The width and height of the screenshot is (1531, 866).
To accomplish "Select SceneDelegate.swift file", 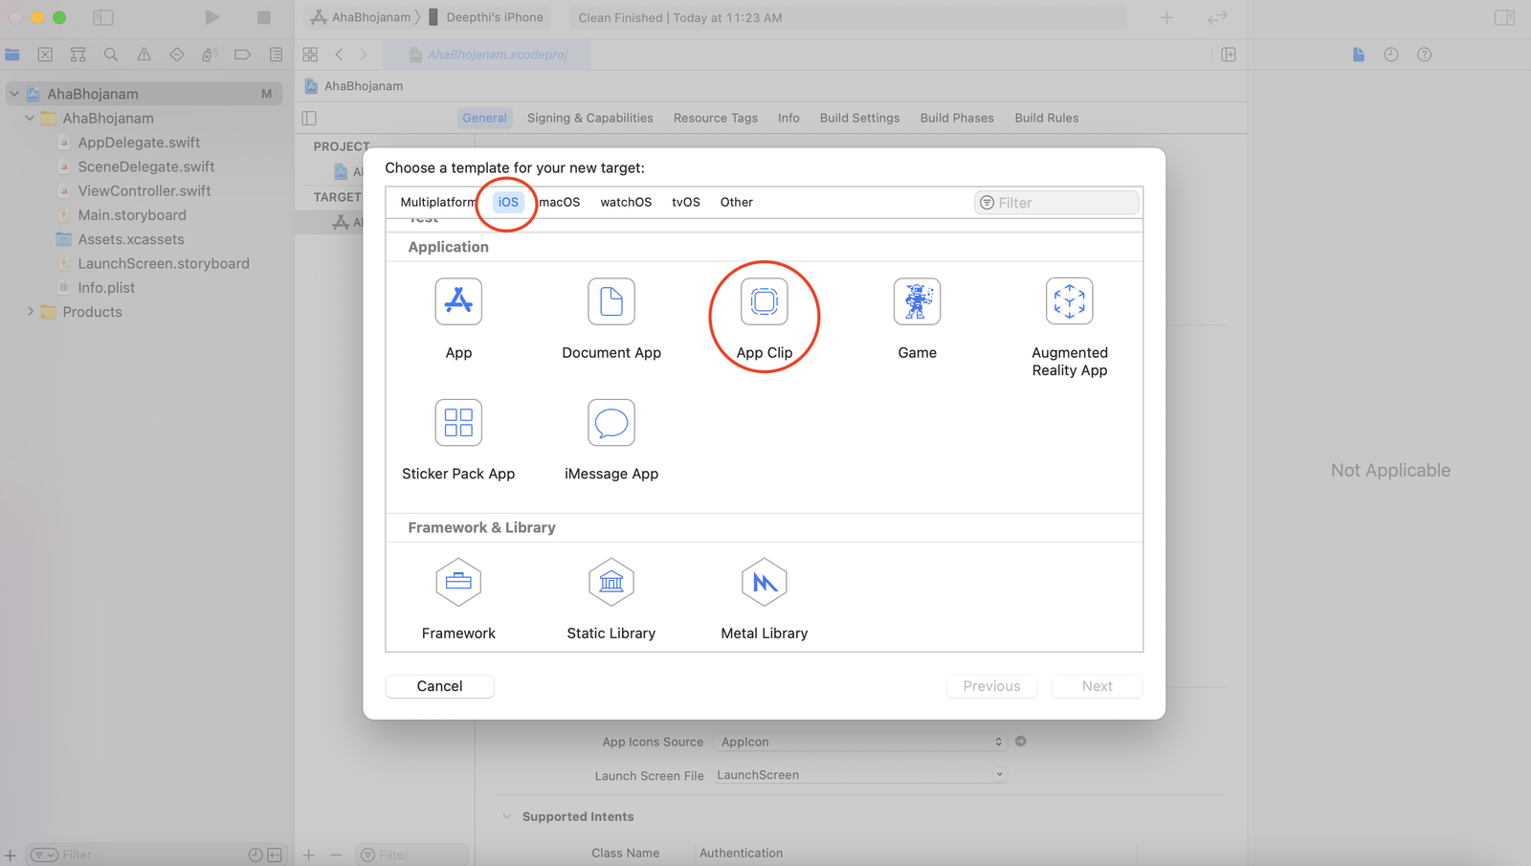I will tap(145, 167).
